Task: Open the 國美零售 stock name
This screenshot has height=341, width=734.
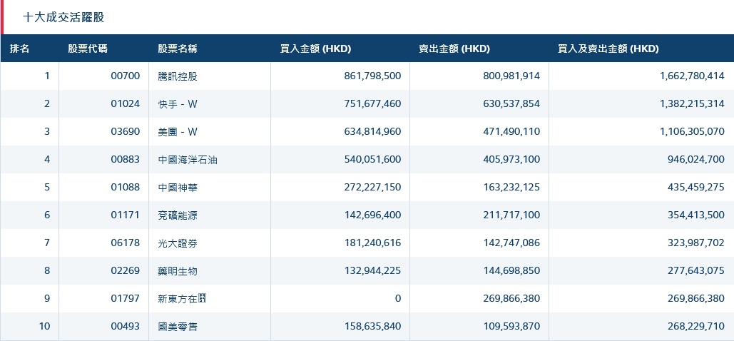Action: coord(178,327)
